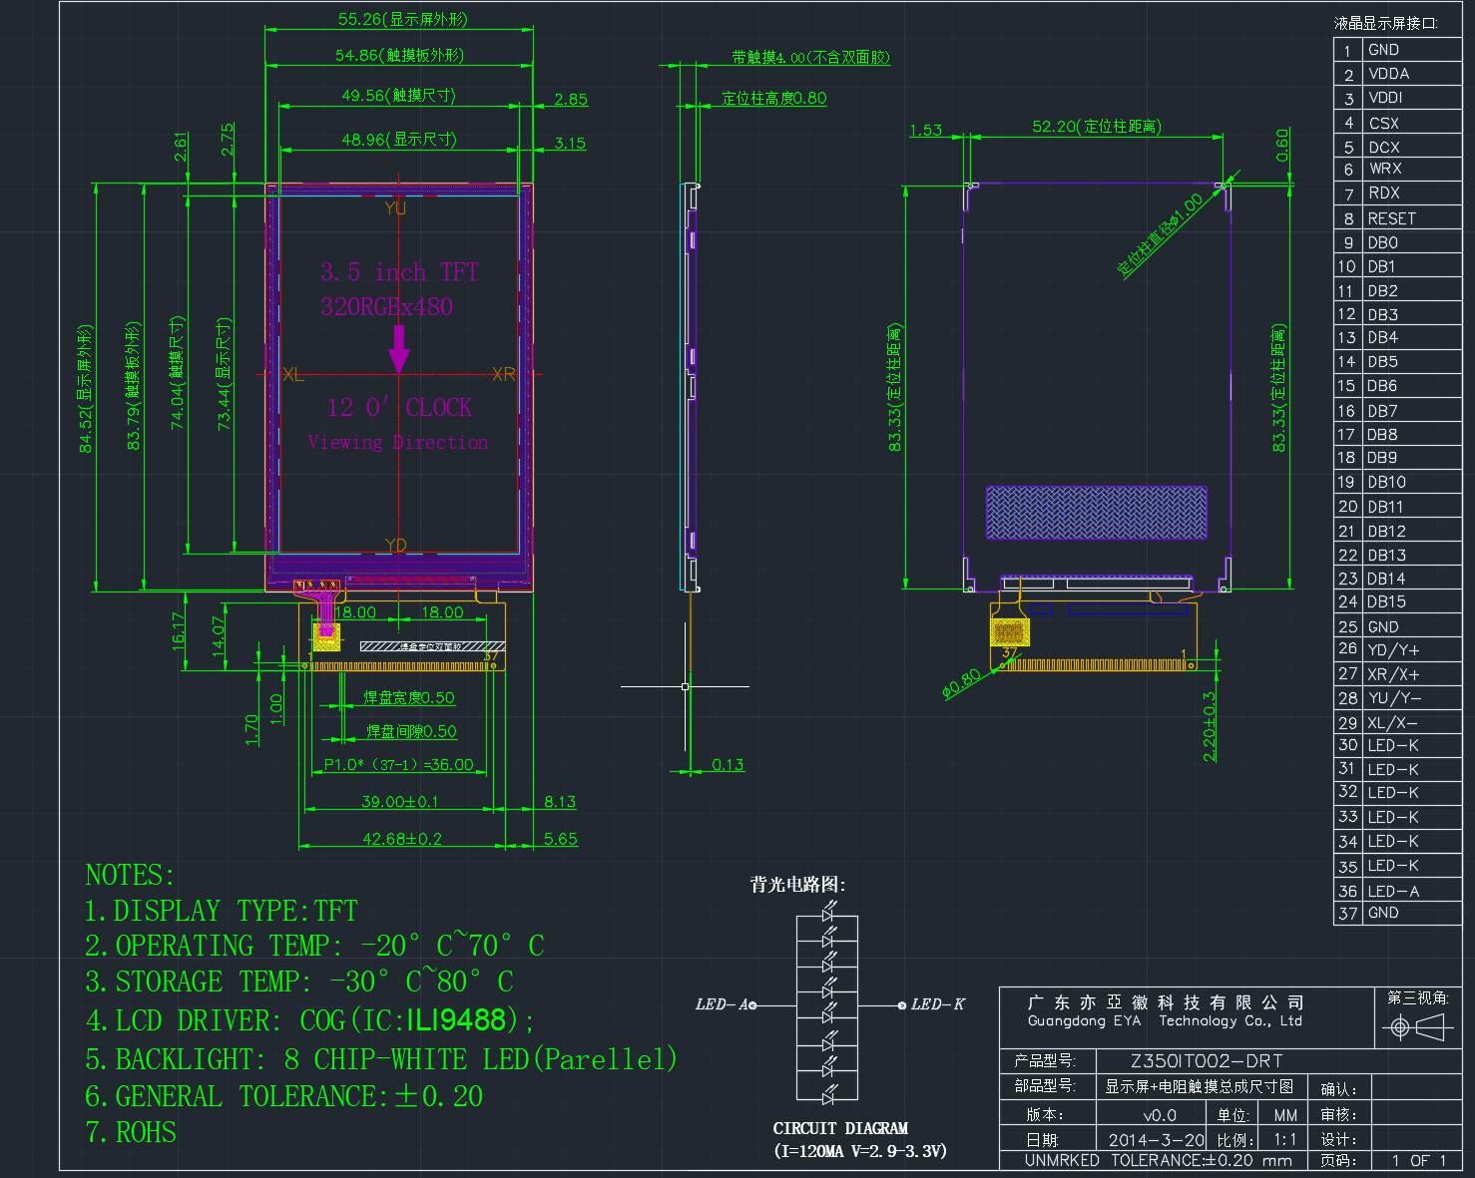Click the crosshair cursor in the drawing
Viewport: 1475px width, 1178px height.
tap(685, 686)
